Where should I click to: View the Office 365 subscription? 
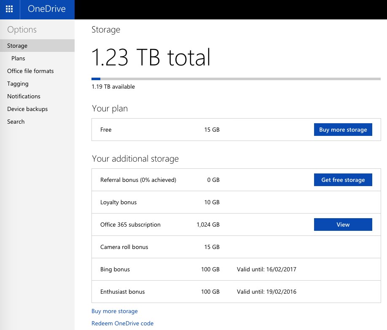(x=343, y=225)
